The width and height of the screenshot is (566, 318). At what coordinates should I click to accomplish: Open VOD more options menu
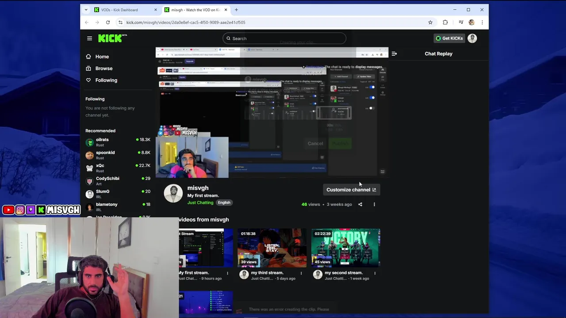374,204
